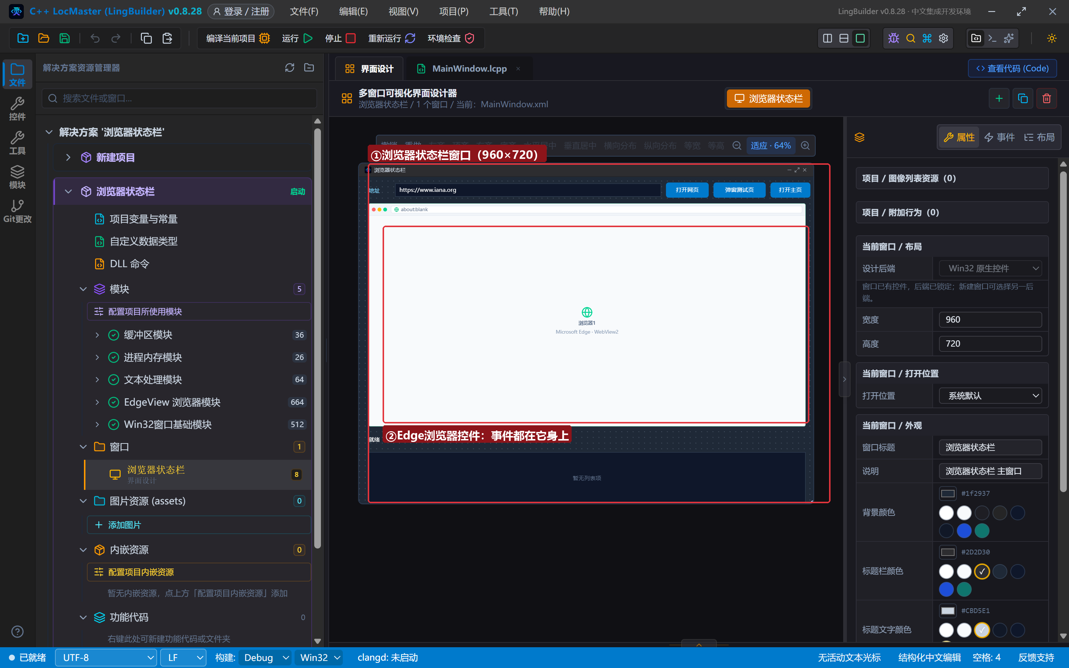Toggle the light/dark theme sun icon
This screenshot has height=668, width=1069.
click(x=1052, y=39)
